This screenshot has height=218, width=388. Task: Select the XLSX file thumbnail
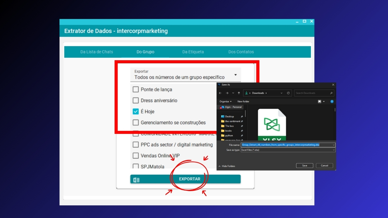[272, 124]
